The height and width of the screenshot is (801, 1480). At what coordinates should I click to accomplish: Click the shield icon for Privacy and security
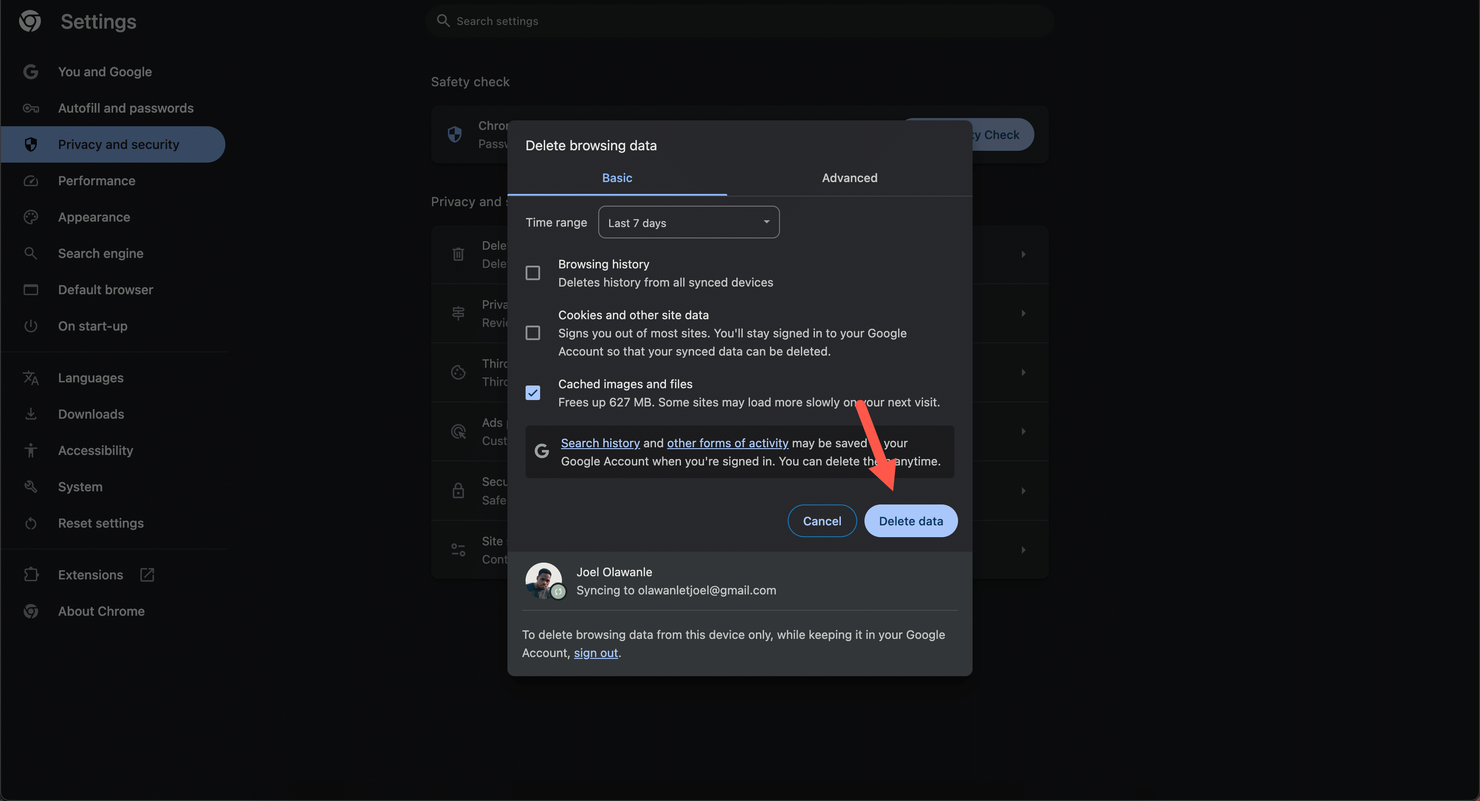30,144
